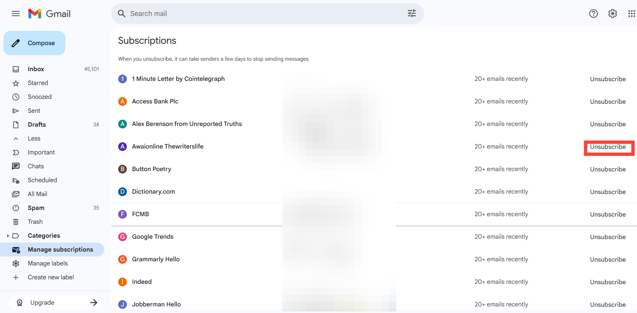Click the Manage labels gear icon
This screenshot has height=313, width=637.
click(16, 263)
